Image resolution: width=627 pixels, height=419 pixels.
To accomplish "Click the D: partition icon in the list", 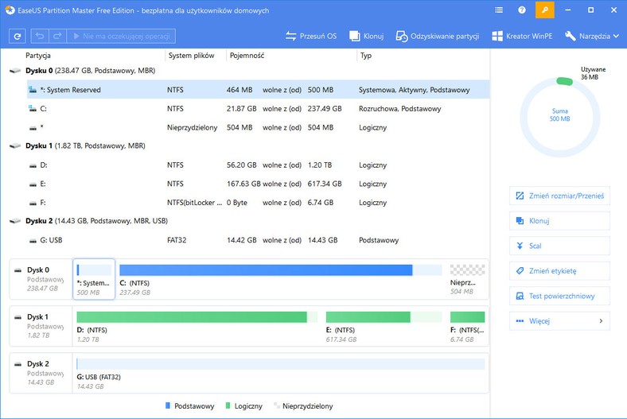I will coord(33,165).
